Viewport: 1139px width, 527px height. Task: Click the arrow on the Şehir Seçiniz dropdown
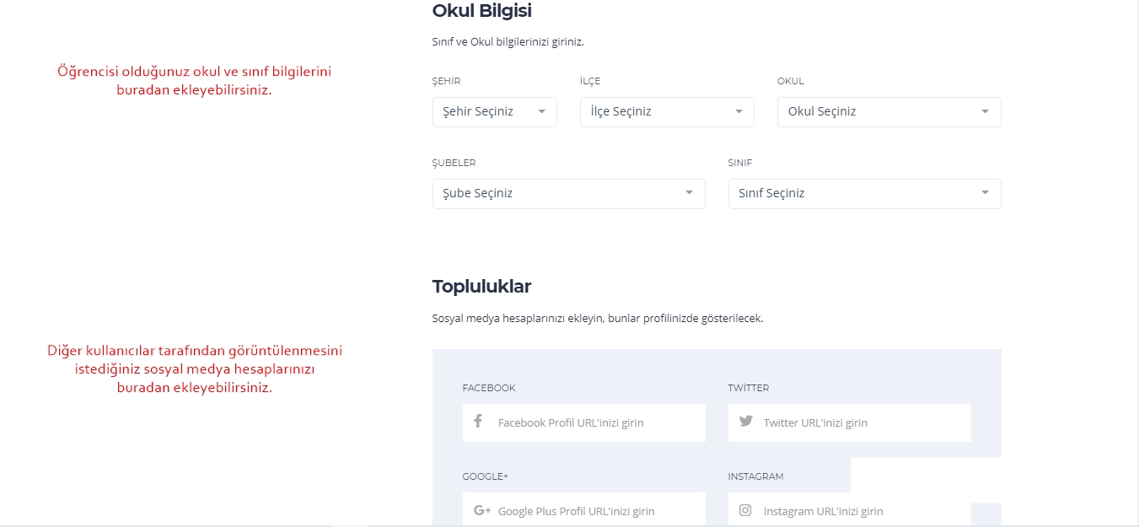[541, 111]
